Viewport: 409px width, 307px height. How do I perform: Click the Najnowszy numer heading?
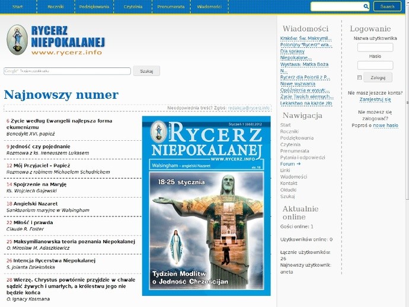pos(61,95)
